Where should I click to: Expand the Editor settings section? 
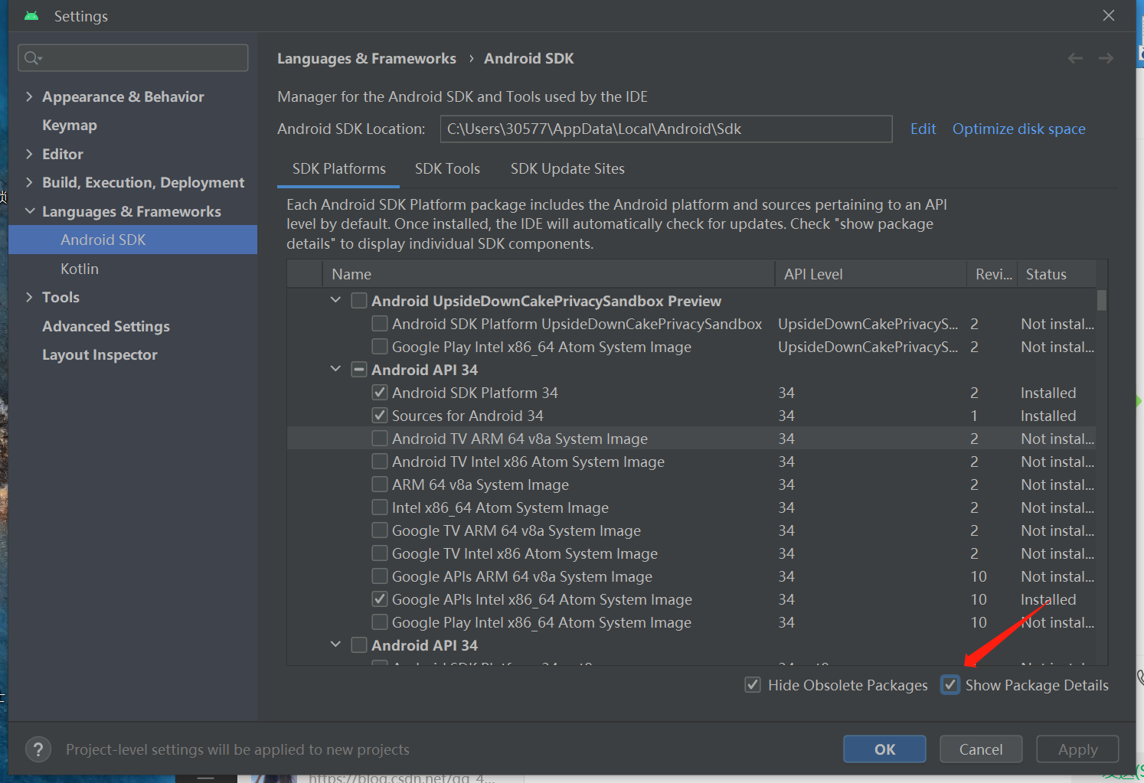pyautogui.click(x=29, y=154)
